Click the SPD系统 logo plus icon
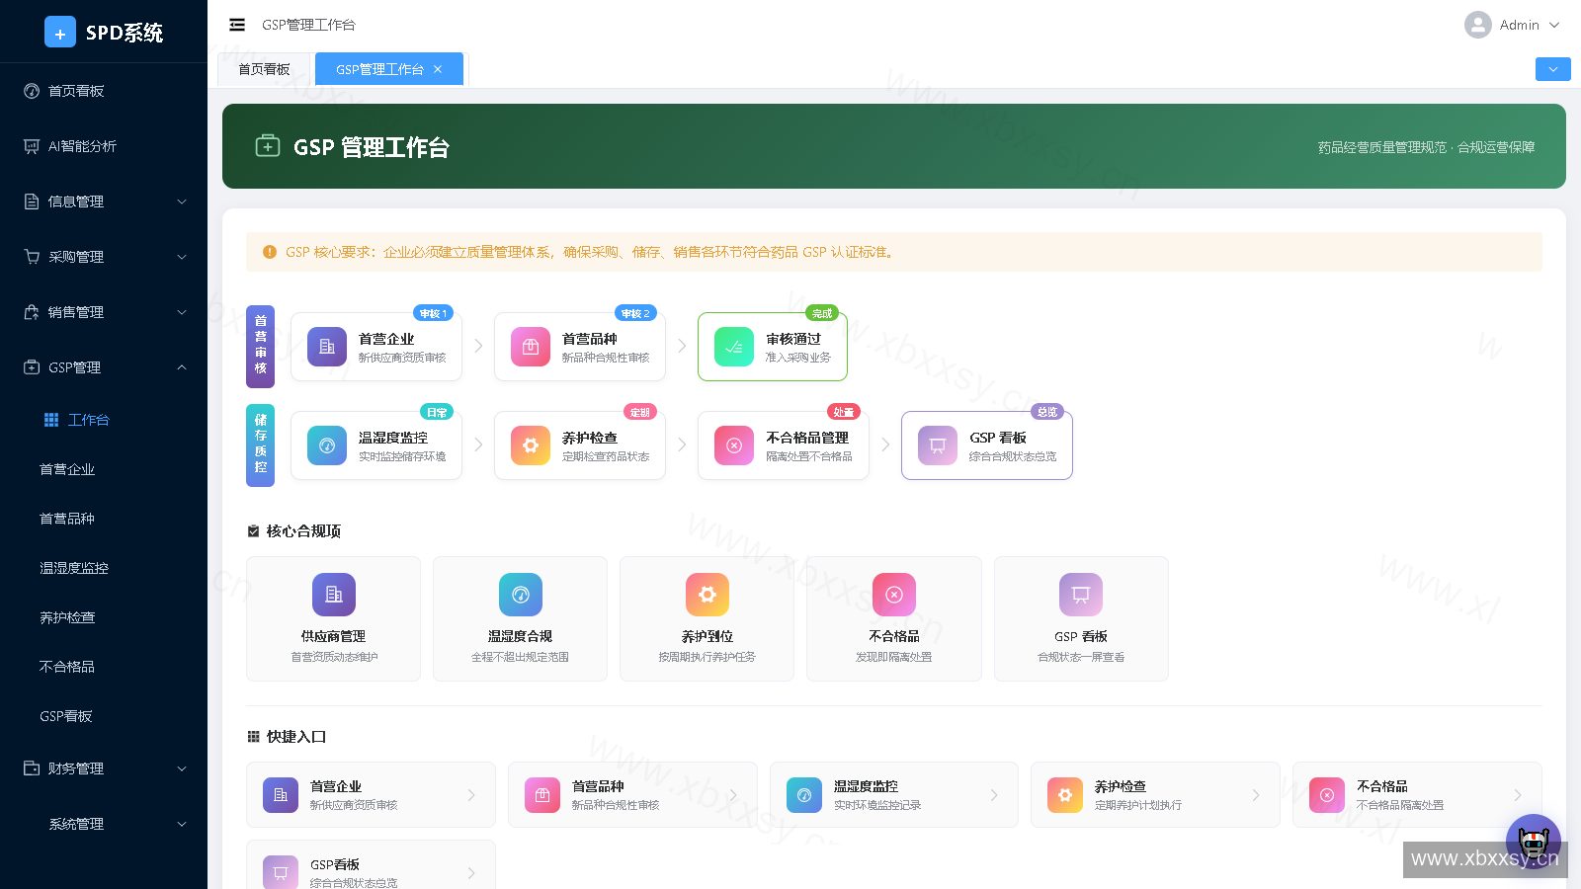 tap(60, 33)
